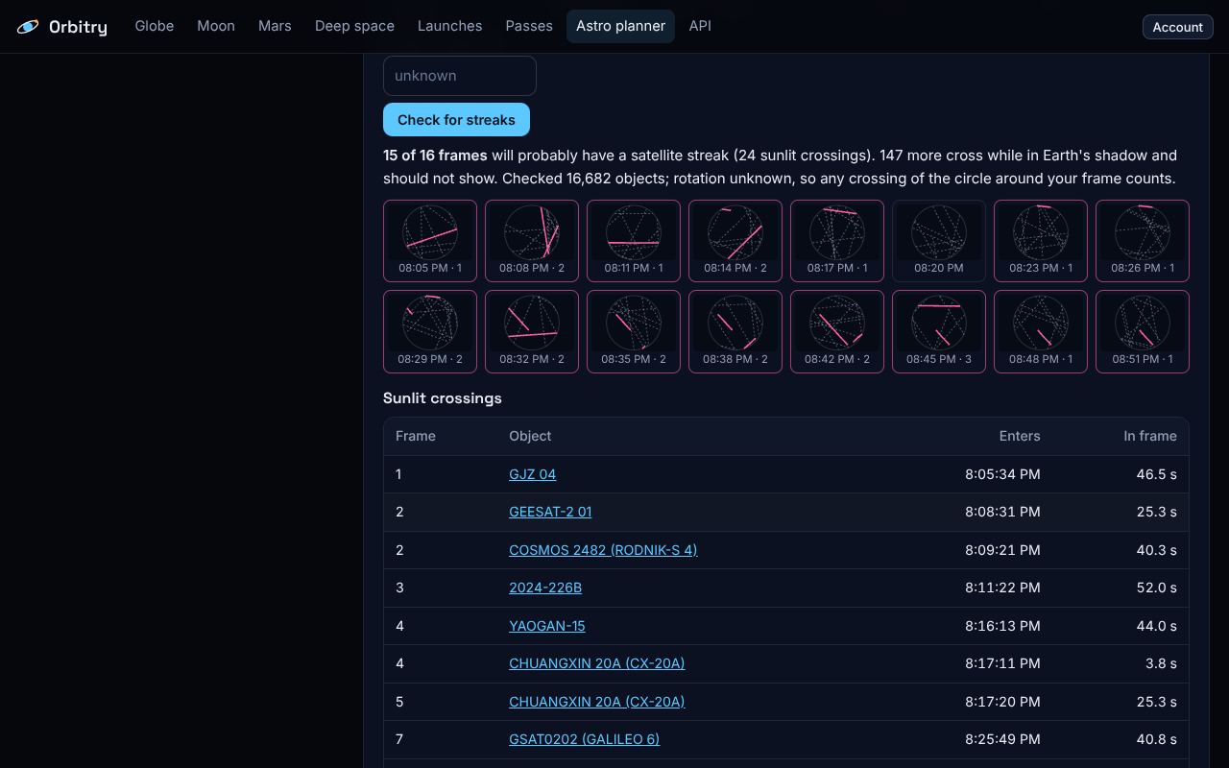Click the YAOGAN-15 link
Screen dimensions: 1229x768
547,626
